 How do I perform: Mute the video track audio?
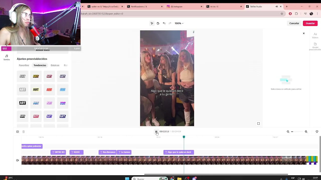click(18, 160)
